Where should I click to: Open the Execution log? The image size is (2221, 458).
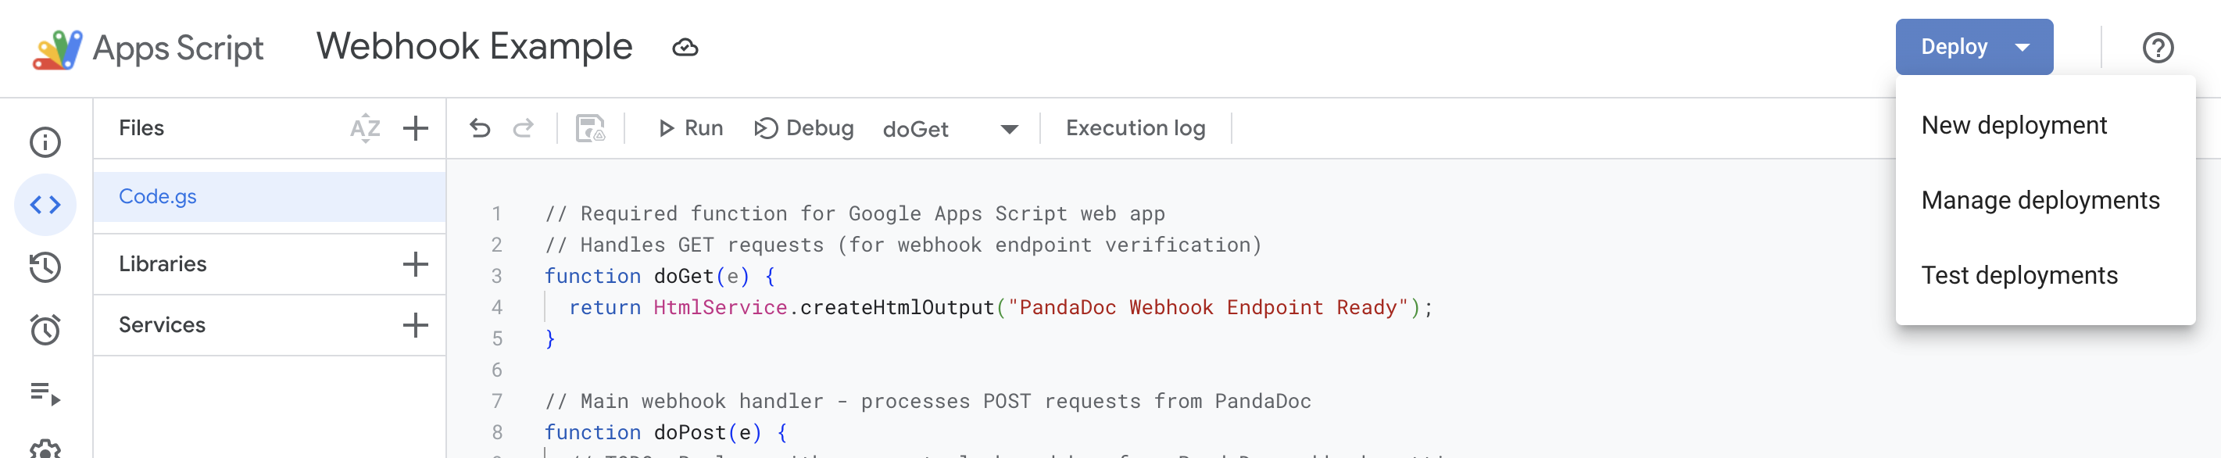click(1136, 128)
